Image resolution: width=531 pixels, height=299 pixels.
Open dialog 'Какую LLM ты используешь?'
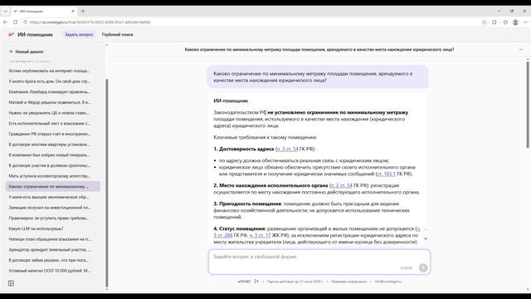[36, 228]
